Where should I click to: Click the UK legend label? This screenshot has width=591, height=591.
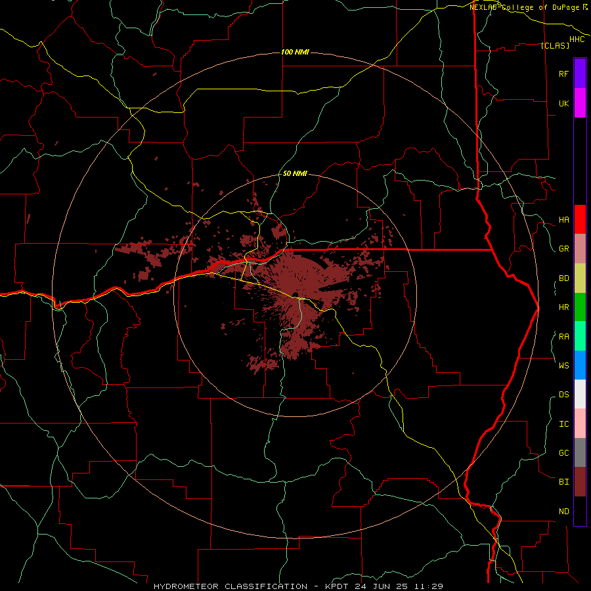point(563,103)
